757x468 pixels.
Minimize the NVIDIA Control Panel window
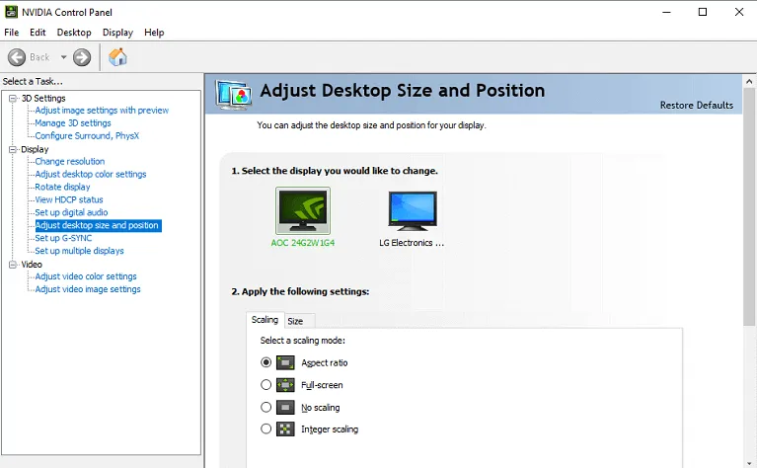point(667,12)
